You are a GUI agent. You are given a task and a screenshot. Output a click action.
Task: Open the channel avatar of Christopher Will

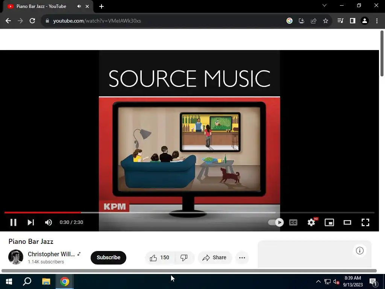16,257
